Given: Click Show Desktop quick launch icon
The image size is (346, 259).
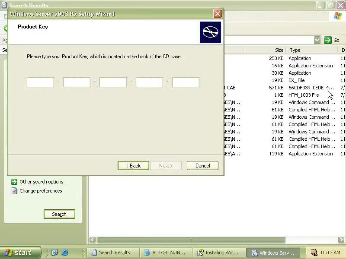Looking at the screenshot, I should click(54, 253).
